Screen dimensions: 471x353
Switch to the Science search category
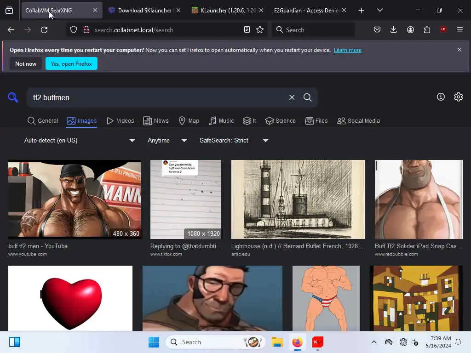pyautogui.click(x=280, y=121)
